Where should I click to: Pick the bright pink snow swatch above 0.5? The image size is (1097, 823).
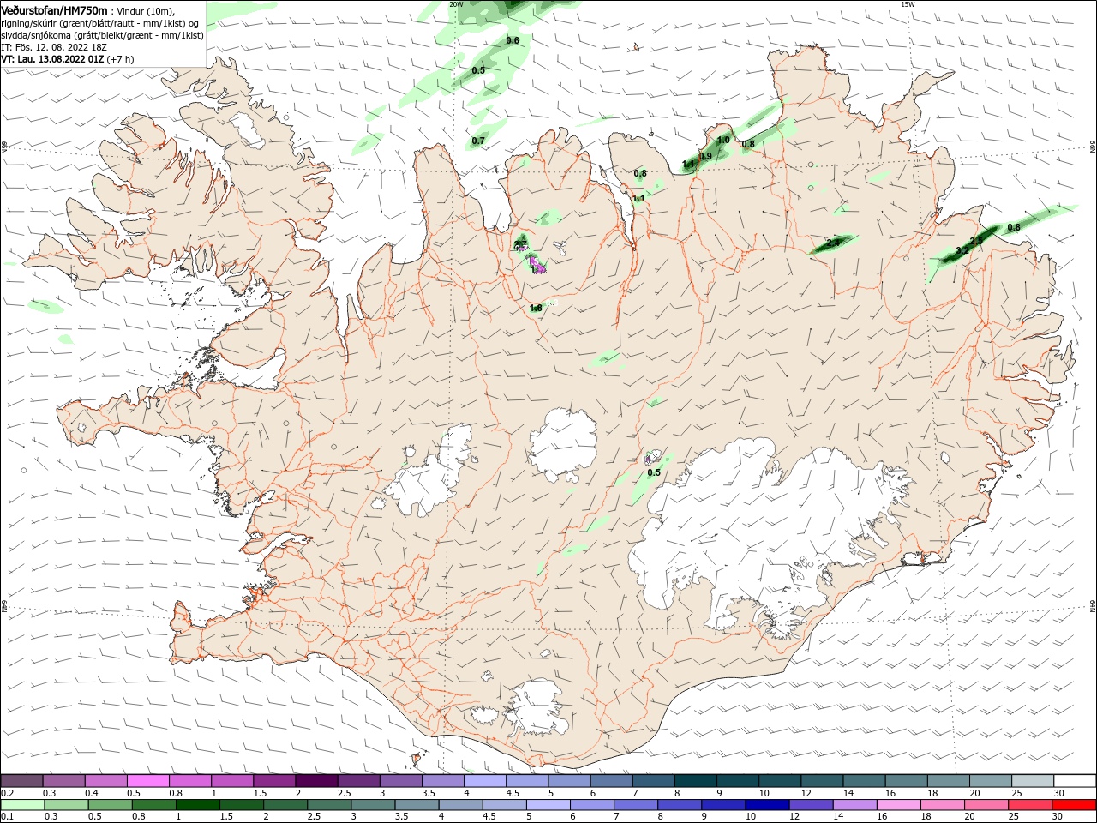click(x=147, y=781)
